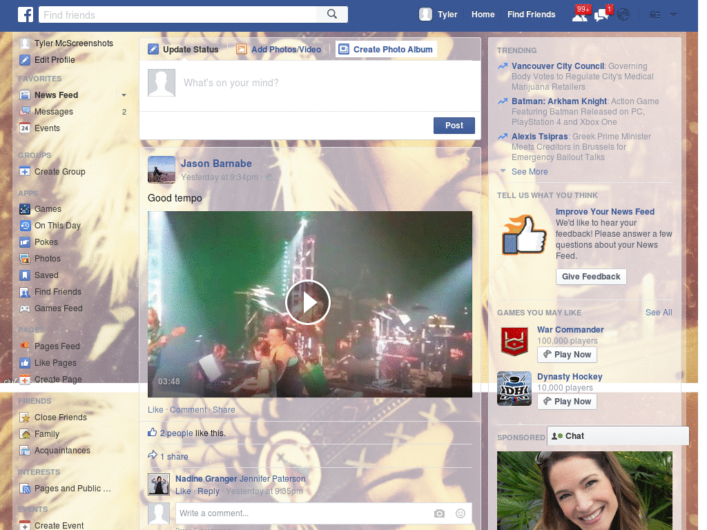Image resolution: width=707 pixels, height=530 pixels.
Task: Click the Family house icon
Action: (x=26, y=434)
